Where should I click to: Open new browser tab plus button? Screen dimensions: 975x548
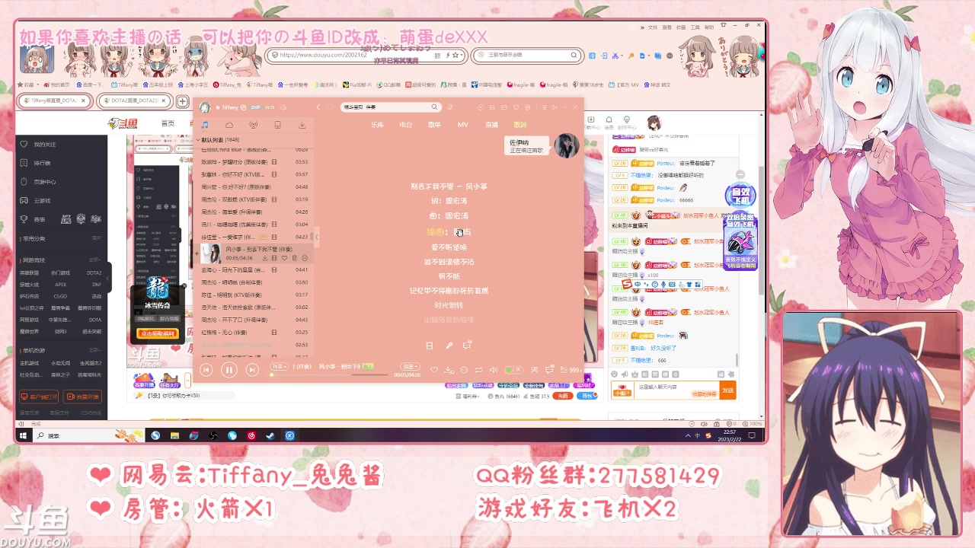(x=182, y=101)
